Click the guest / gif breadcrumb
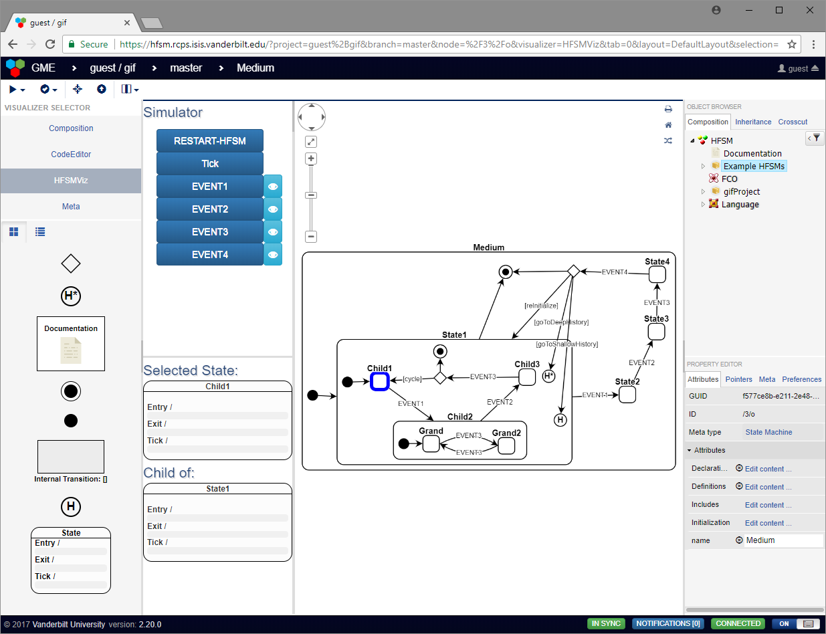 [113, 68]
